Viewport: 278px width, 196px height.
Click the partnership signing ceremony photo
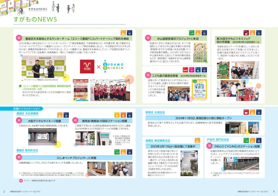pos(44,67)
